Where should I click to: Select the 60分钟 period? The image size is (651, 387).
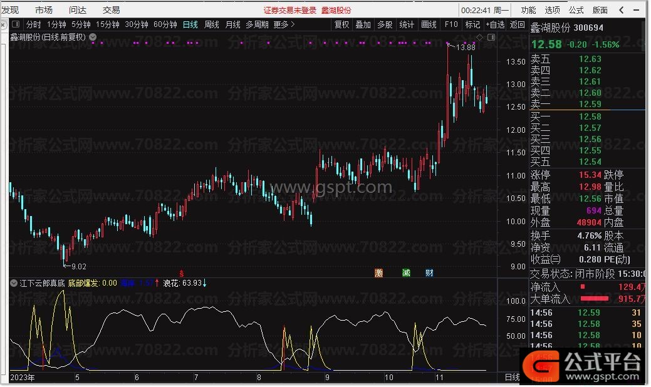[165, 24]
